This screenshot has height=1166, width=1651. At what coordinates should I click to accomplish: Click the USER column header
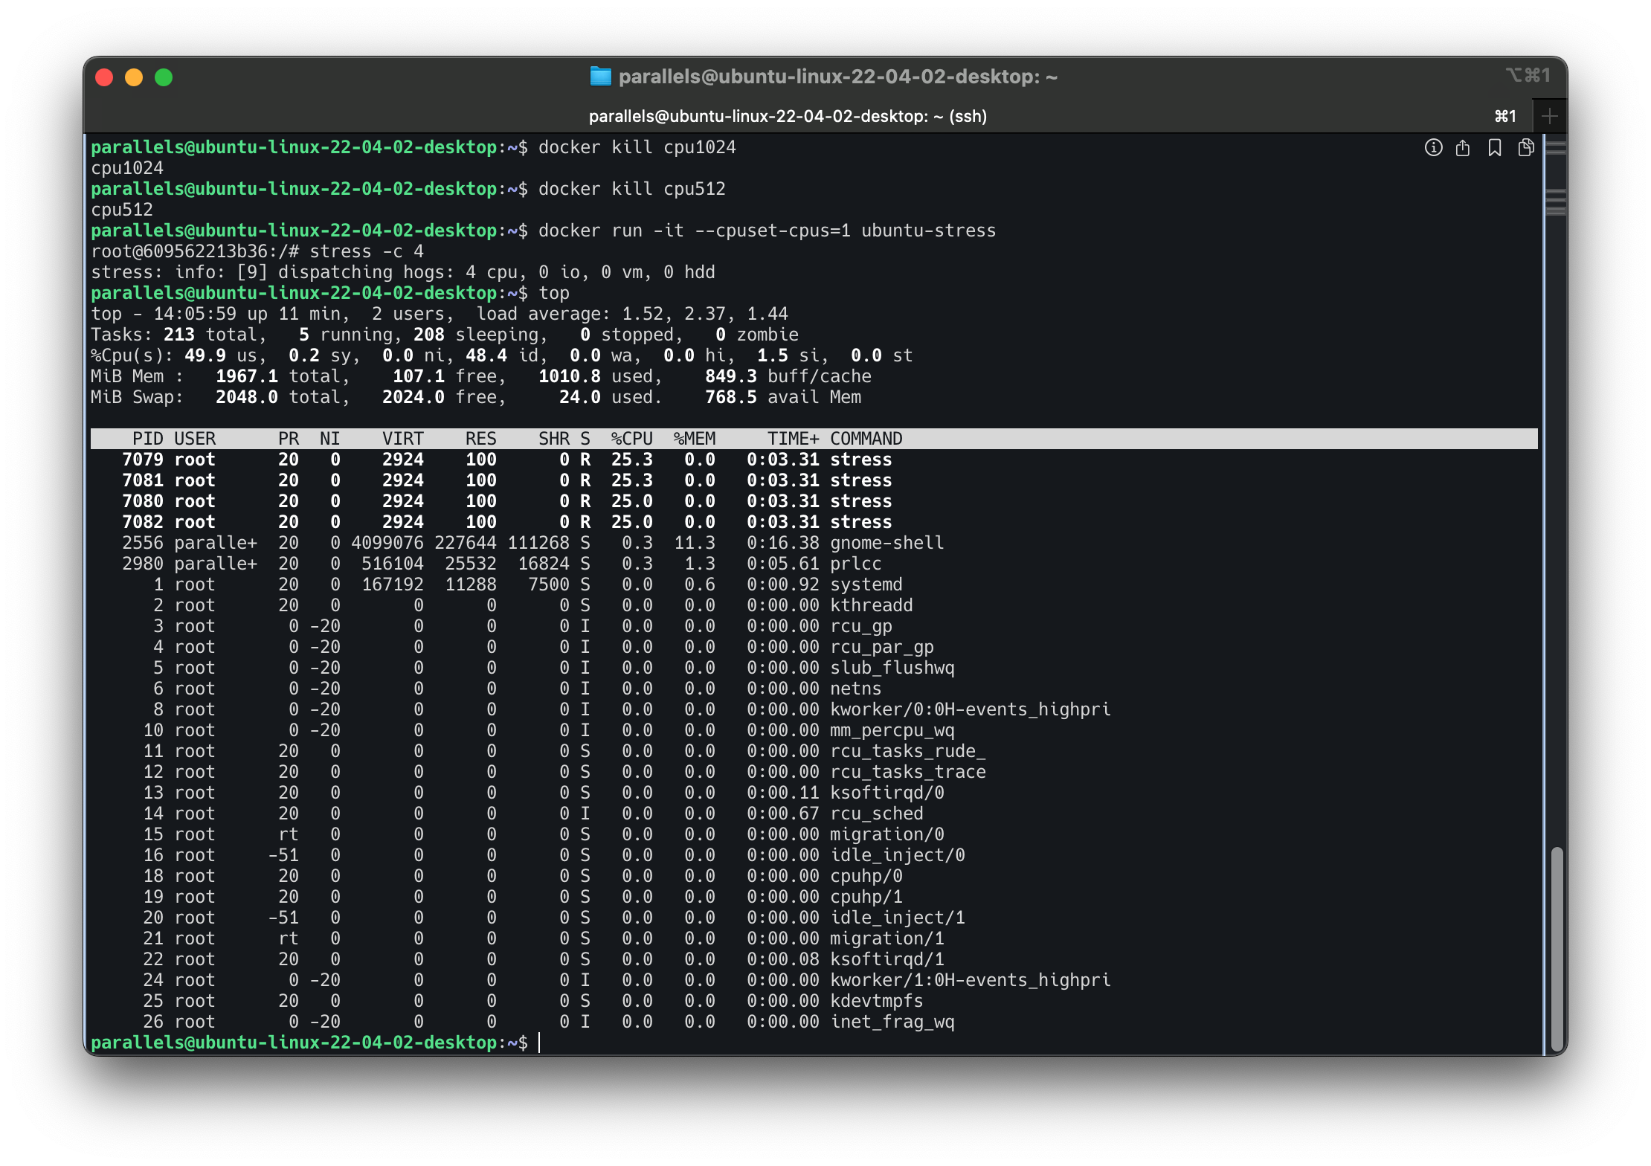[195, 439]
